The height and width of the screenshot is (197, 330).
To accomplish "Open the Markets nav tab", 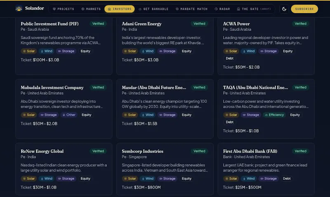I will click(x=91, y=9).
